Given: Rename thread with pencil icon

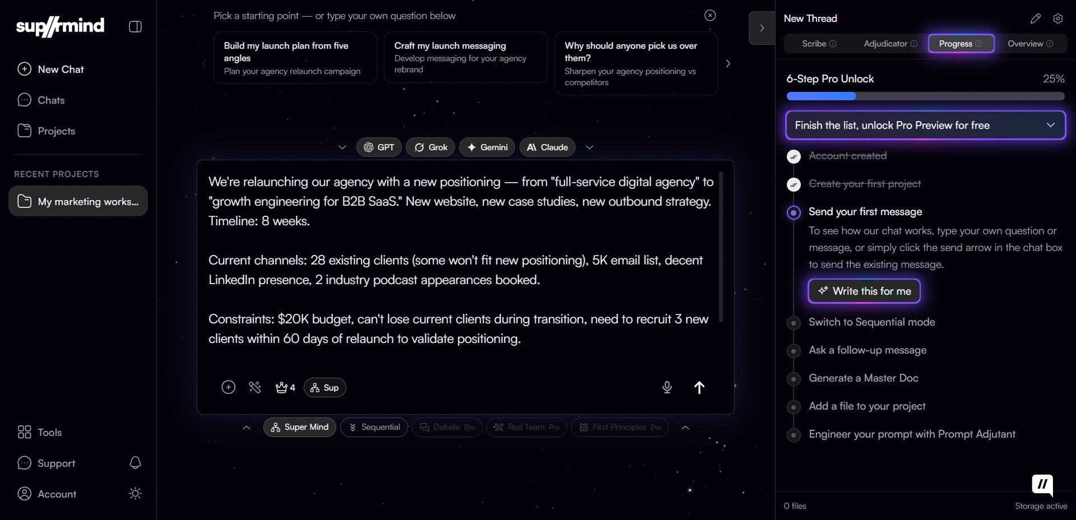Looking at the screenshot, I should [1036, 18].
